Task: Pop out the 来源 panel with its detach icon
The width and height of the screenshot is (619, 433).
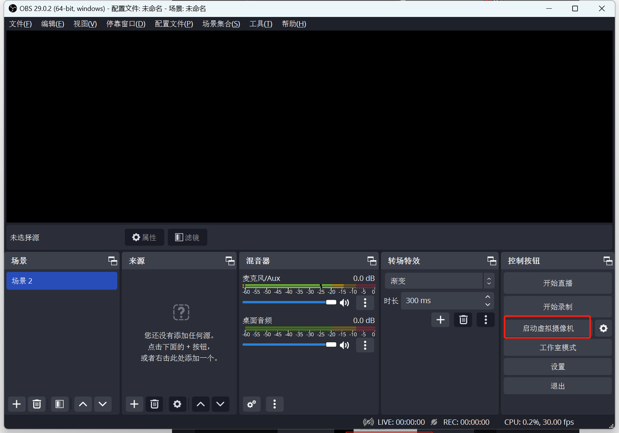Action: [229, 261]
